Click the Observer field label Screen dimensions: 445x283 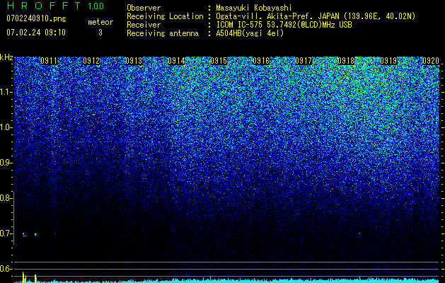pos(144,8)
